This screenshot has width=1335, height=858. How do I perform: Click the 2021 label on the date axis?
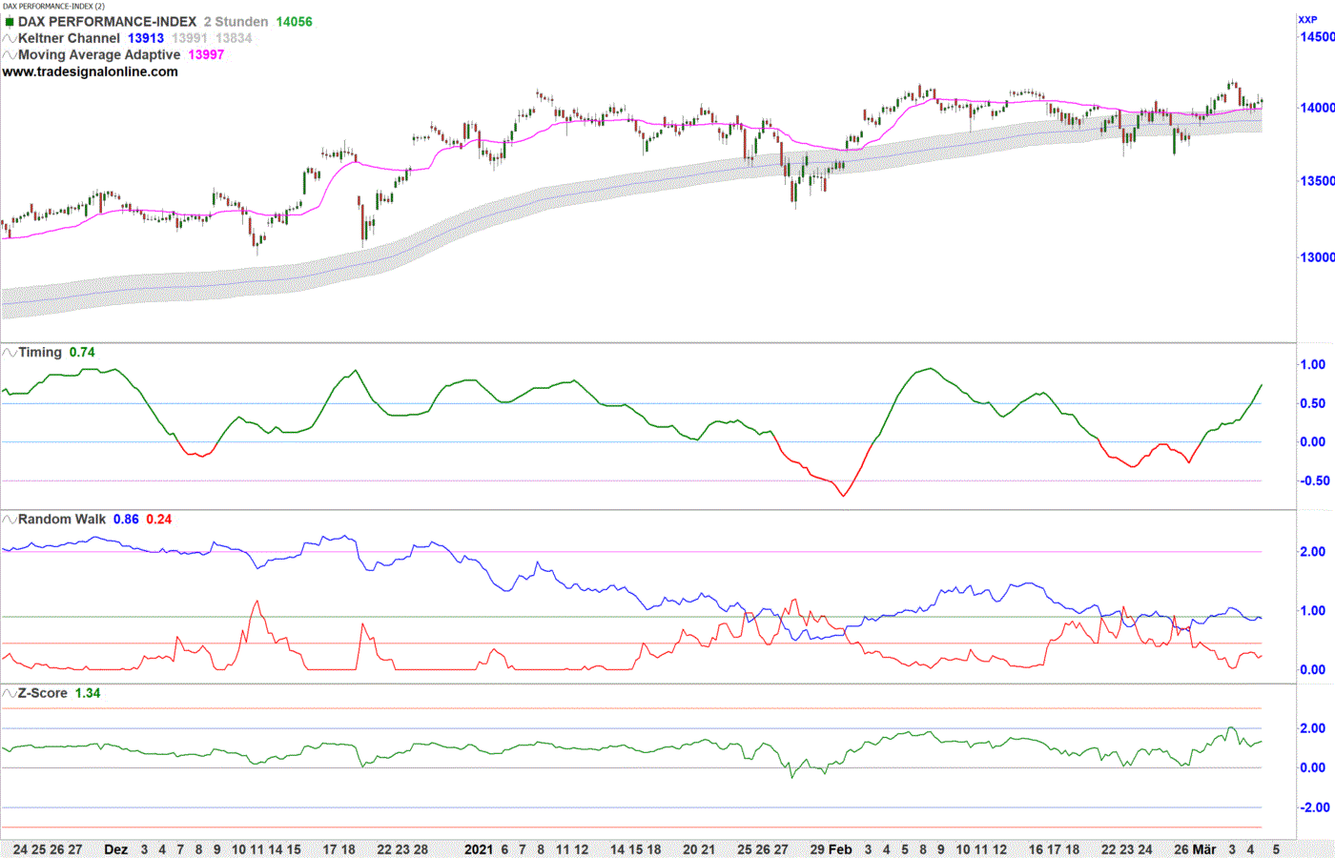(479, 849)
